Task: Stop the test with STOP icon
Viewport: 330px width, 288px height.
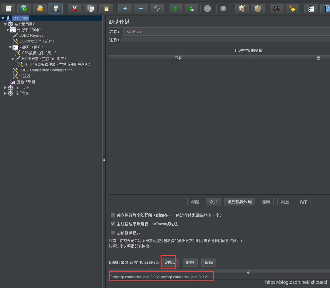Action: [207, 9]
